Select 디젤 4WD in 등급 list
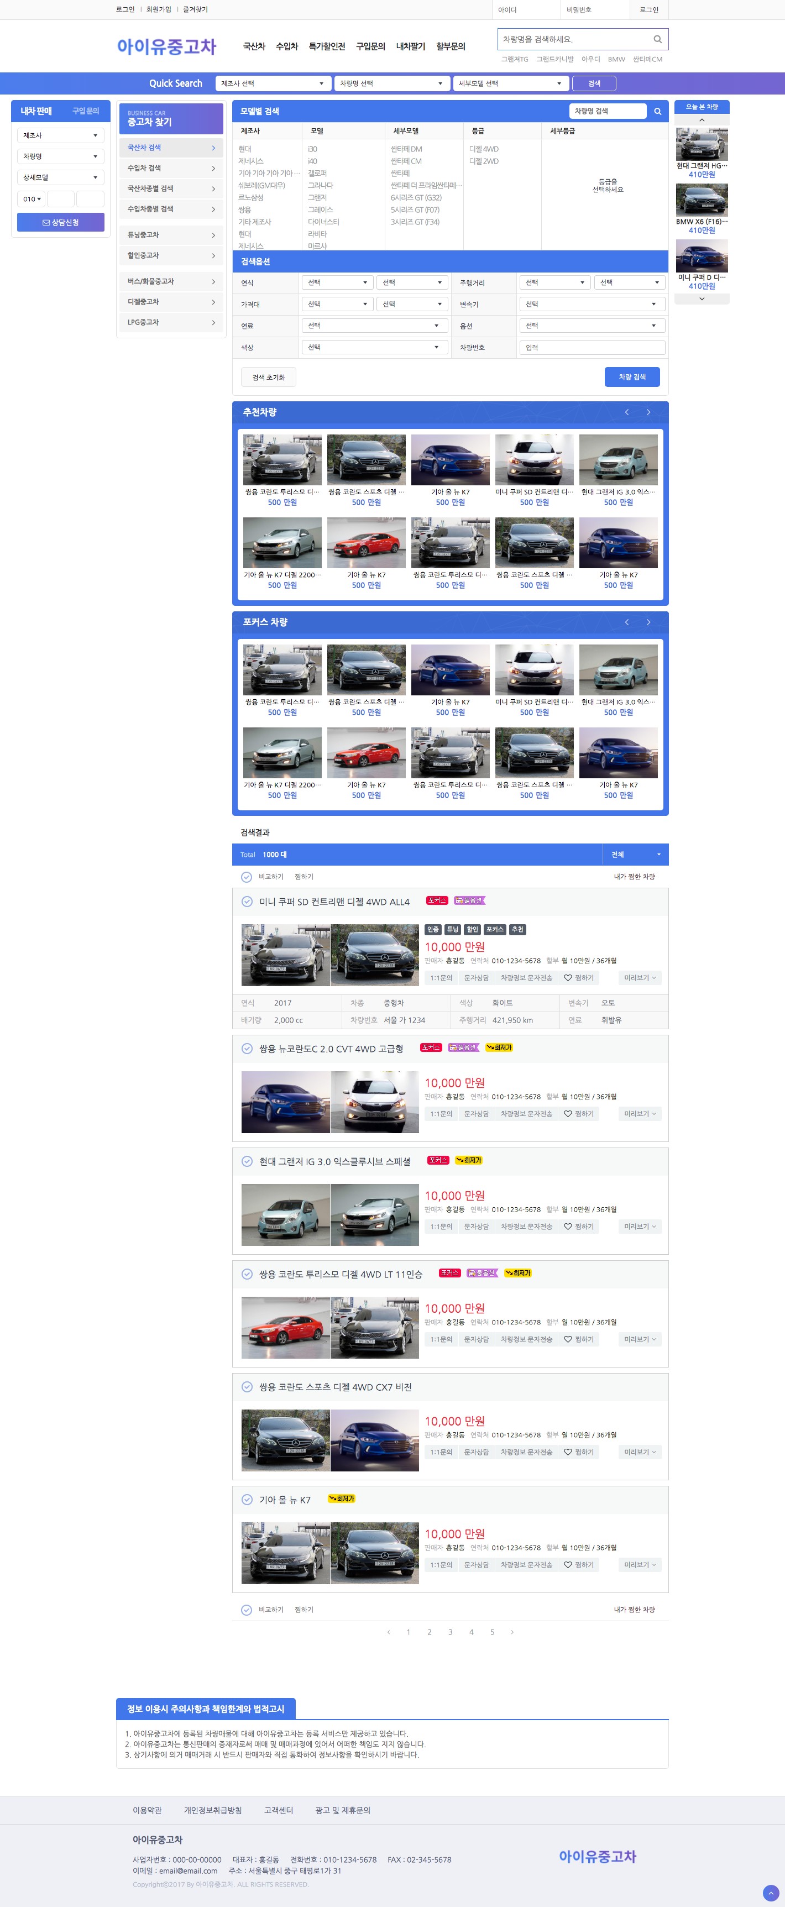Image resolution: width=785 pixels, height=1907 pixels. (x=484, y=149)
